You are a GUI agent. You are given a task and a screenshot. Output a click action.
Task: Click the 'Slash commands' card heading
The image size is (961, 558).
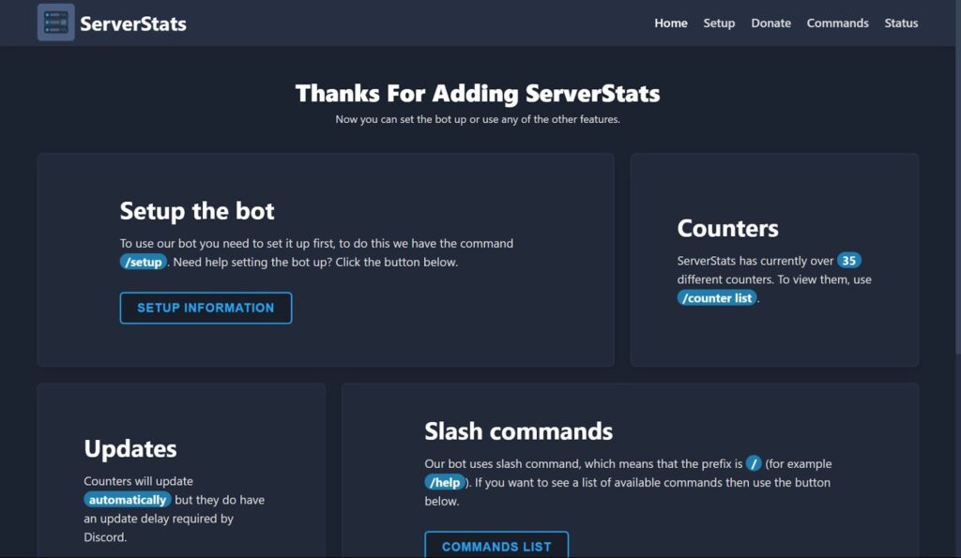pos(518,431)
